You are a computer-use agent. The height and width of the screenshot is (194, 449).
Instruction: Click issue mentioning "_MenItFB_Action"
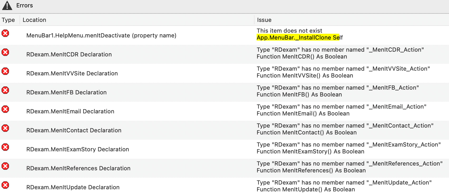(x=338, y=88)
